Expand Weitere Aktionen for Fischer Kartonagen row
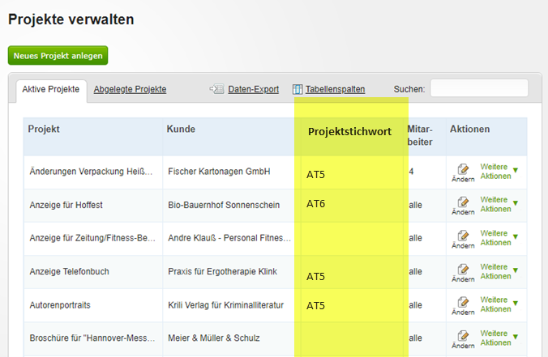The height and width of the screenshot is (357, 548). pyautogui.click(x=499, y=172)
